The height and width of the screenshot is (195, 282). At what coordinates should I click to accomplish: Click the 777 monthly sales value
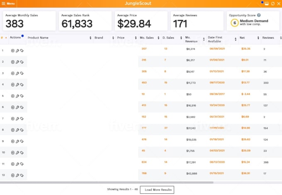click(x=144, y=128)
